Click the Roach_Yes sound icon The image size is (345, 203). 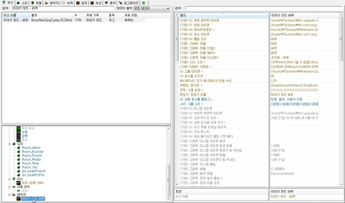click(19, 167)
